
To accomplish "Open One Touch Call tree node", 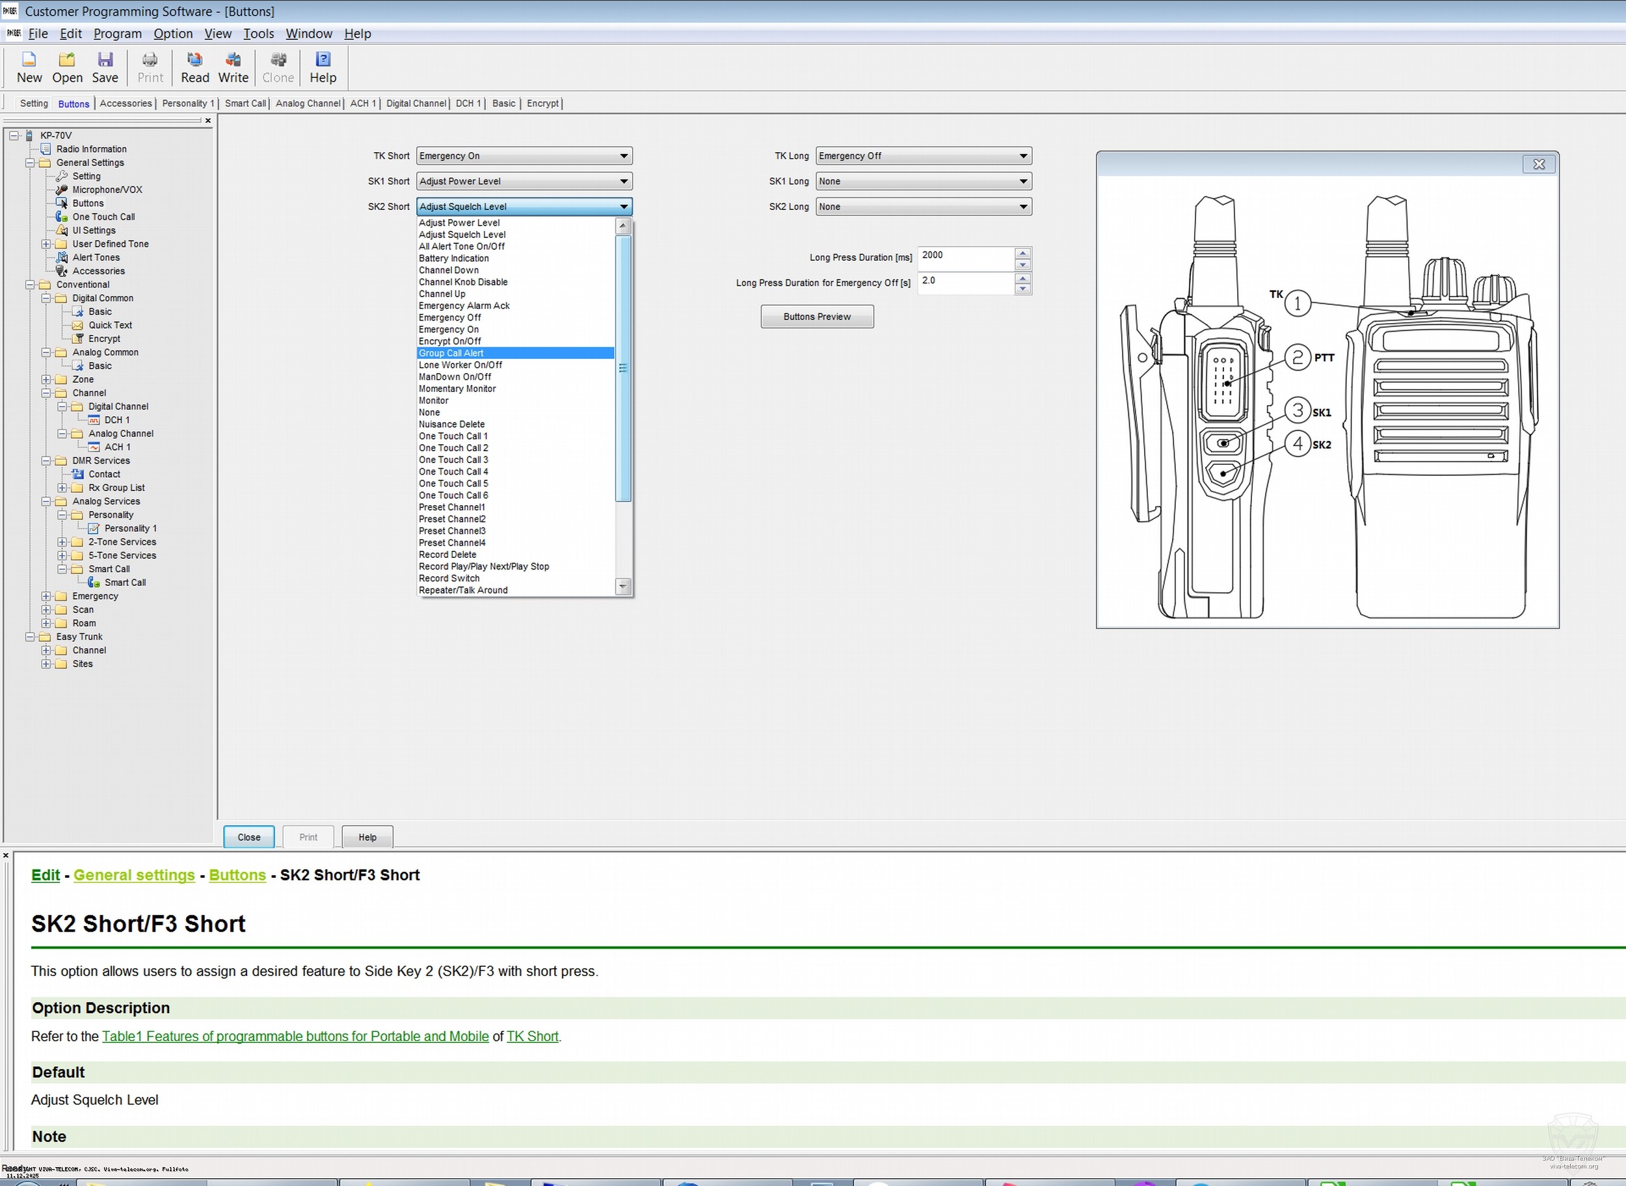I will (x=103, y=217).
